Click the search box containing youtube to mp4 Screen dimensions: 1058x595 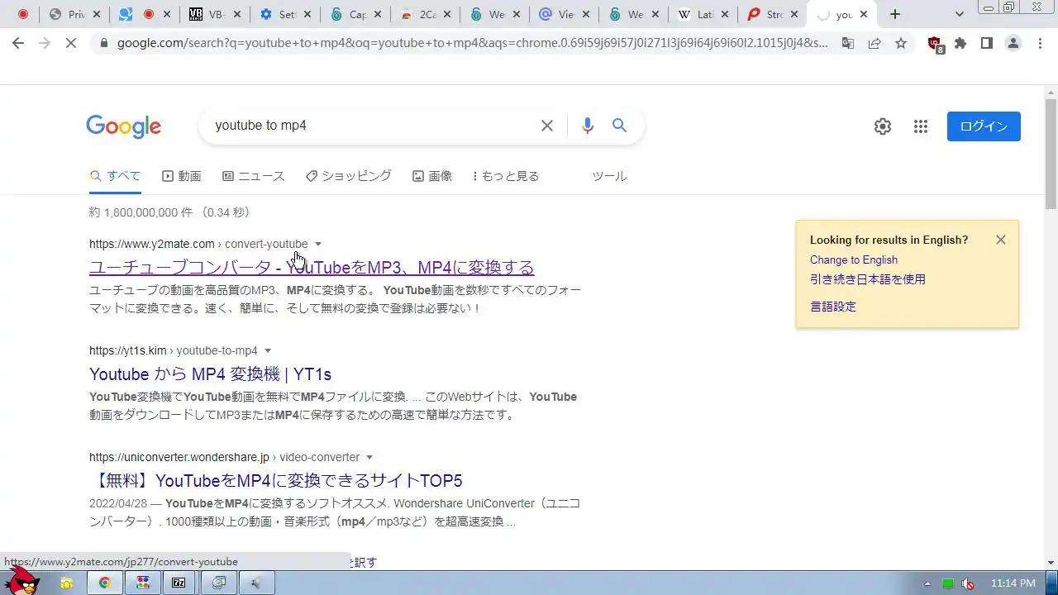click(x=372, y=126)
